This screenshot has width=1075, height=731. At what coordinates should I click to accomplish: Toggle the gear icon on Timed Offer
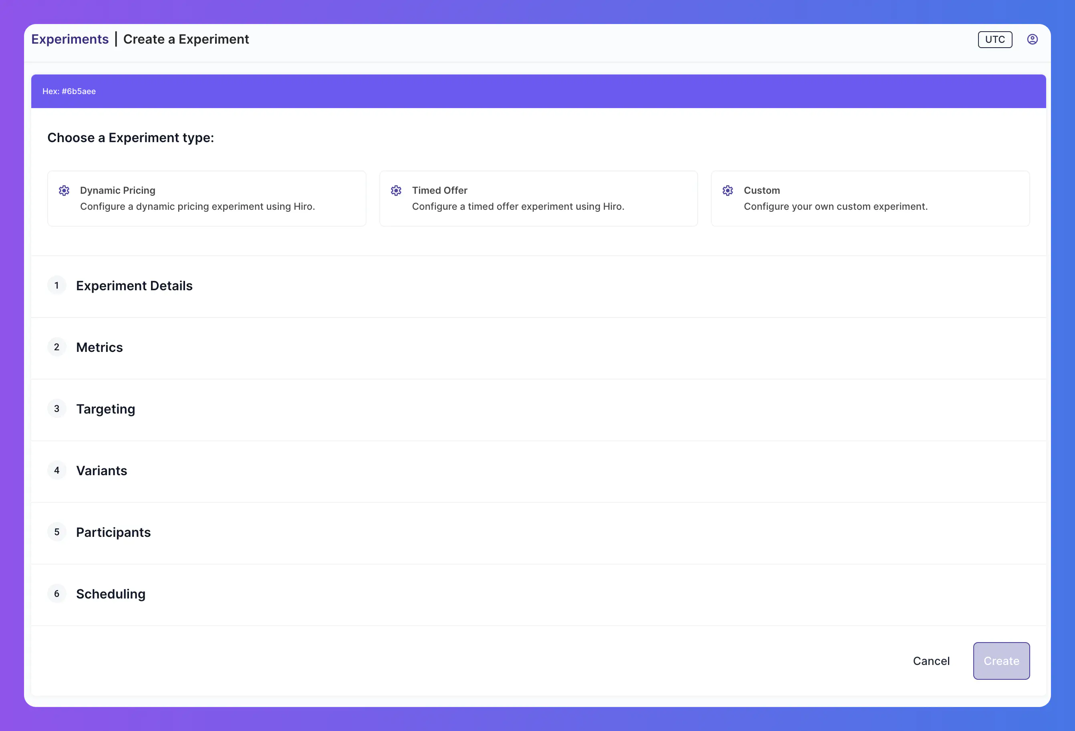point(396,190)
